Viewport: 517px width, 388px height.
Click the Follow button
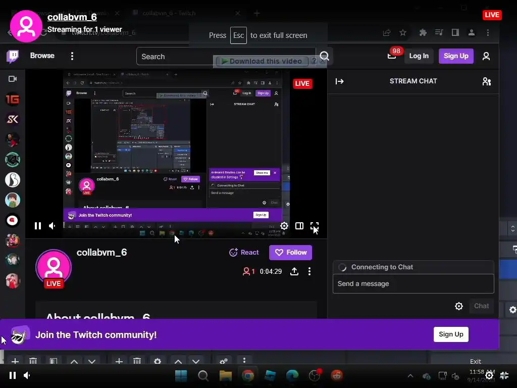pyautogui.click(x=290, y=253)
